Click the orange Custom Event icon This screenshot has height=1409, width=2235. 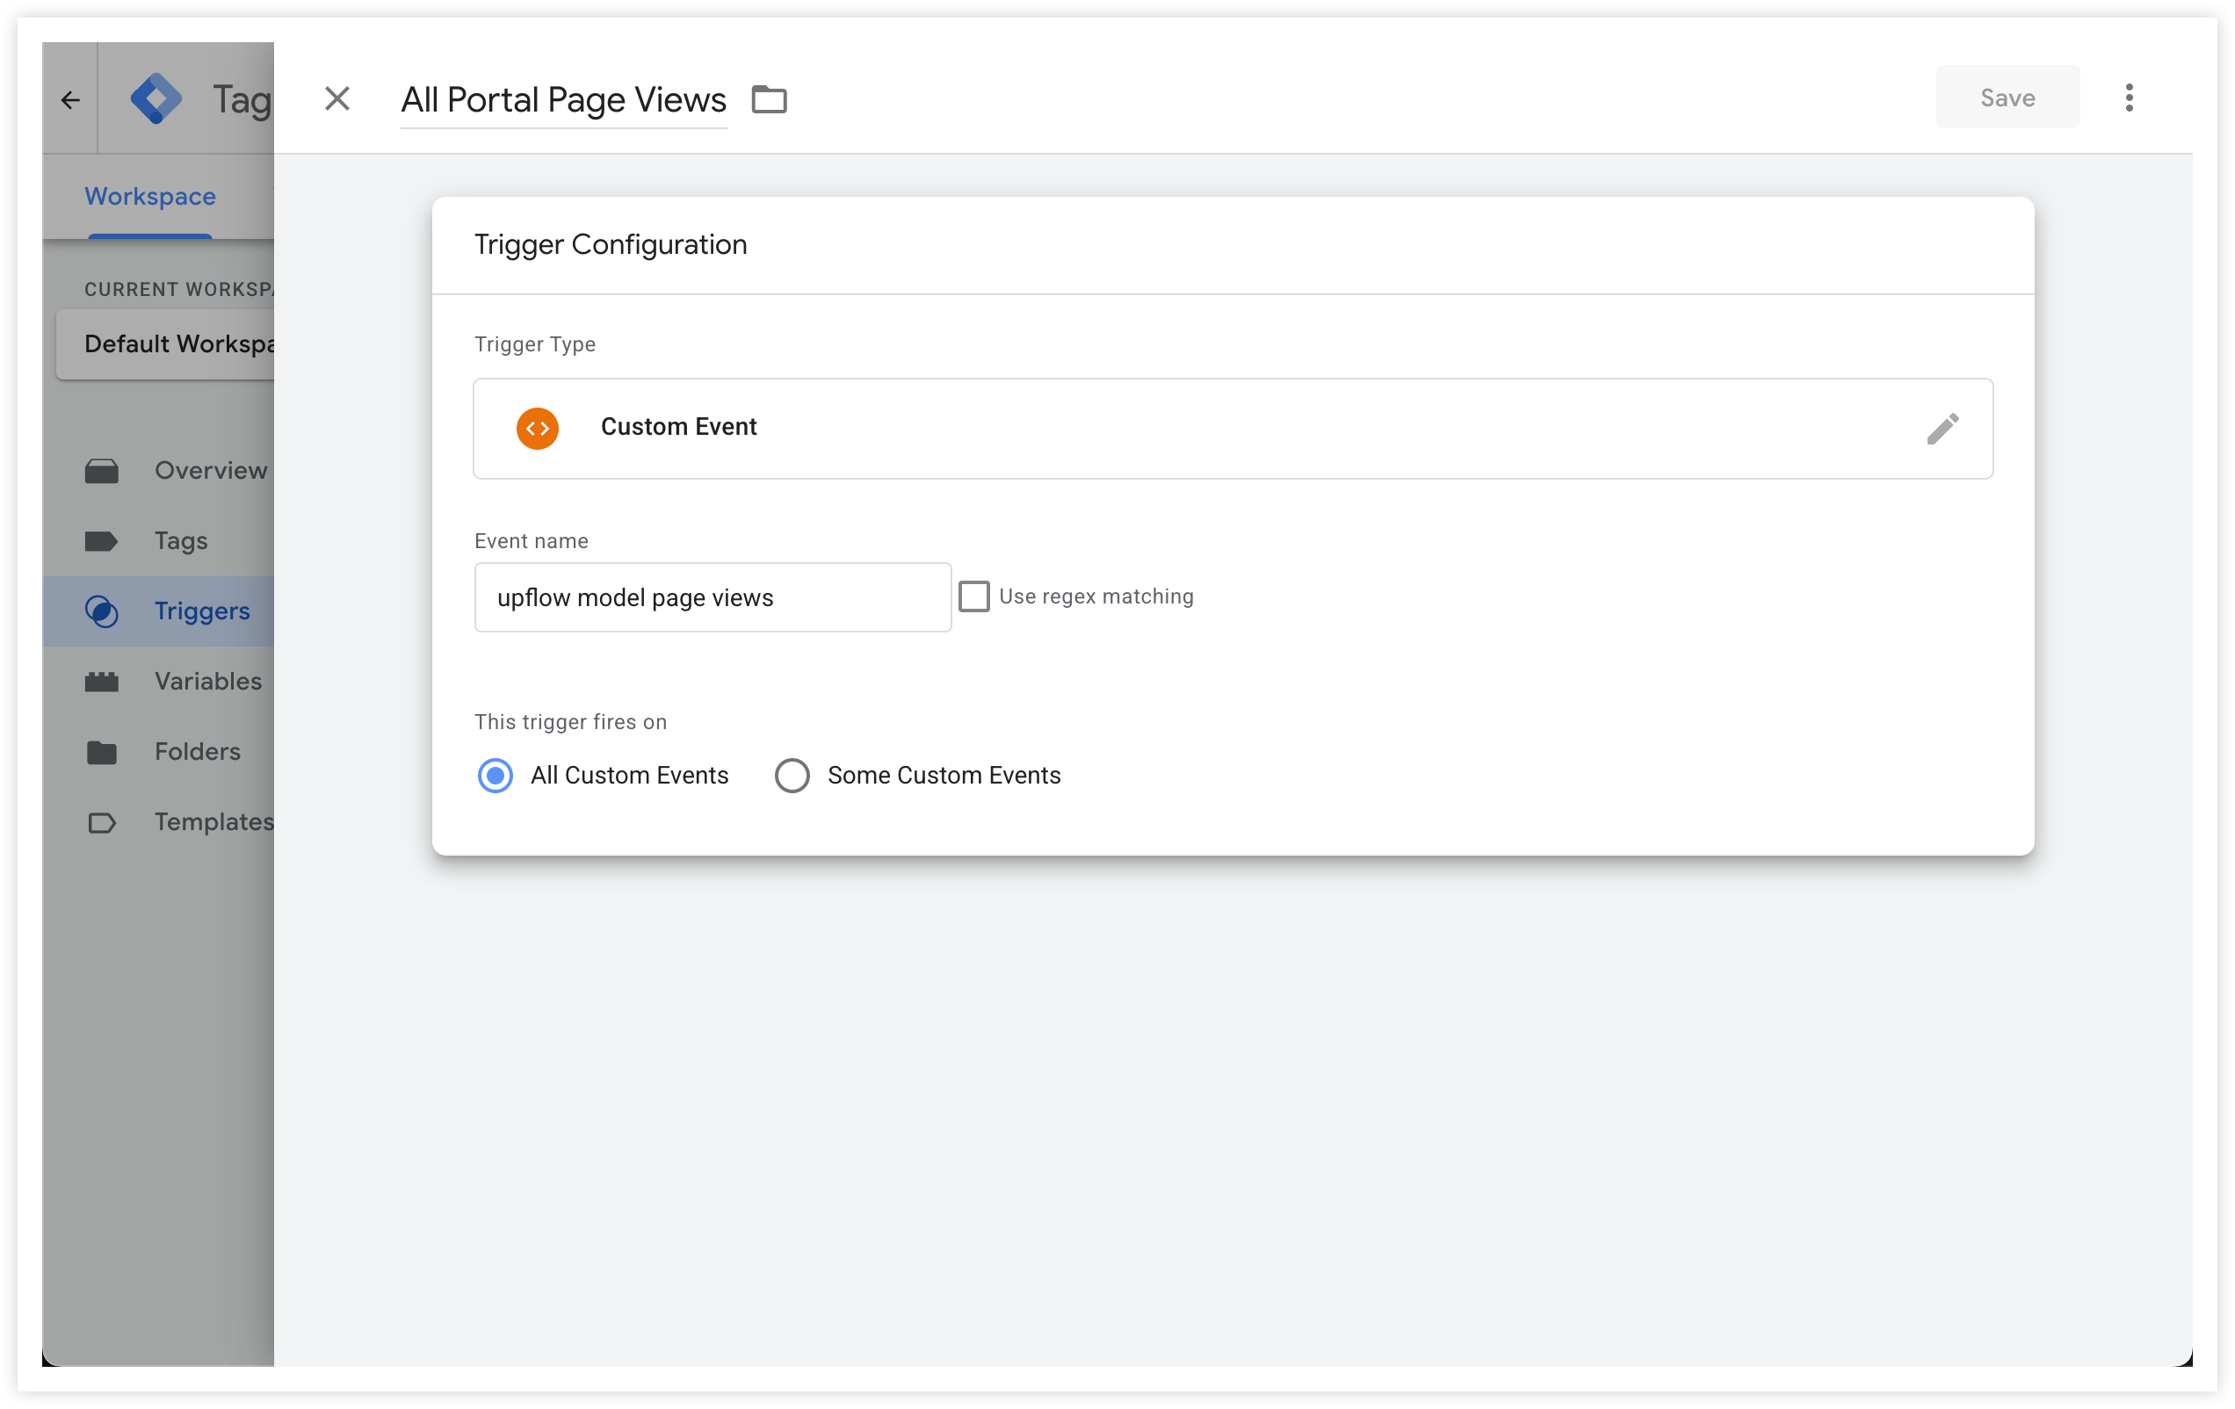tap(538, 428)
